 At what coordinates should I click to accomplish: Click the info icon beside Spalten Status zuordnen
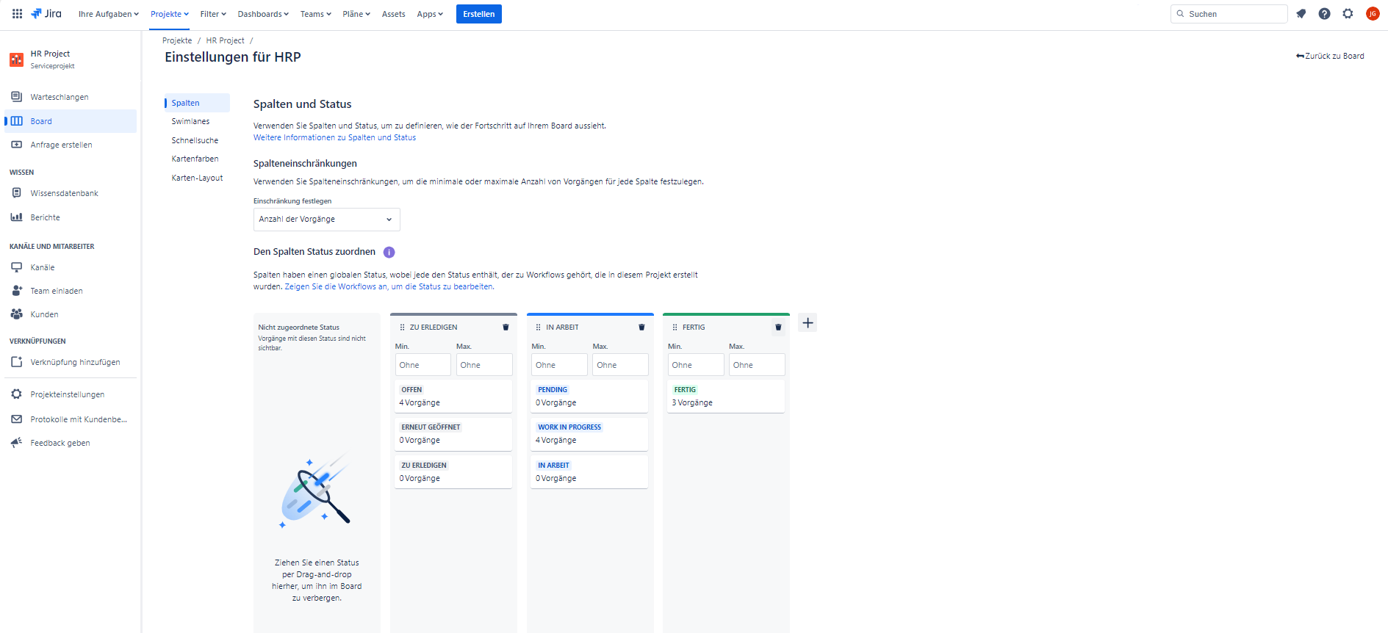click(x=389, y=252)
